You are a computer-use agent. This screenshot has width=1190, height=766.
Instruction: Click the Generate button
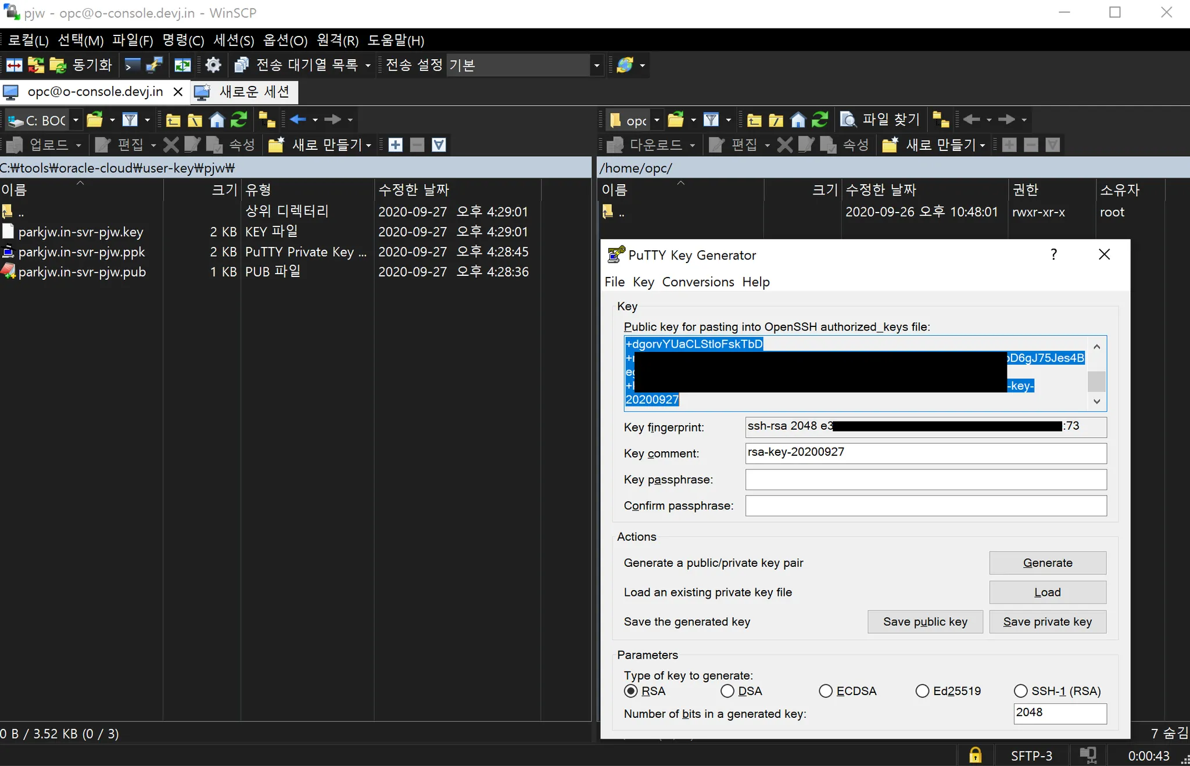pos(1047,563)
